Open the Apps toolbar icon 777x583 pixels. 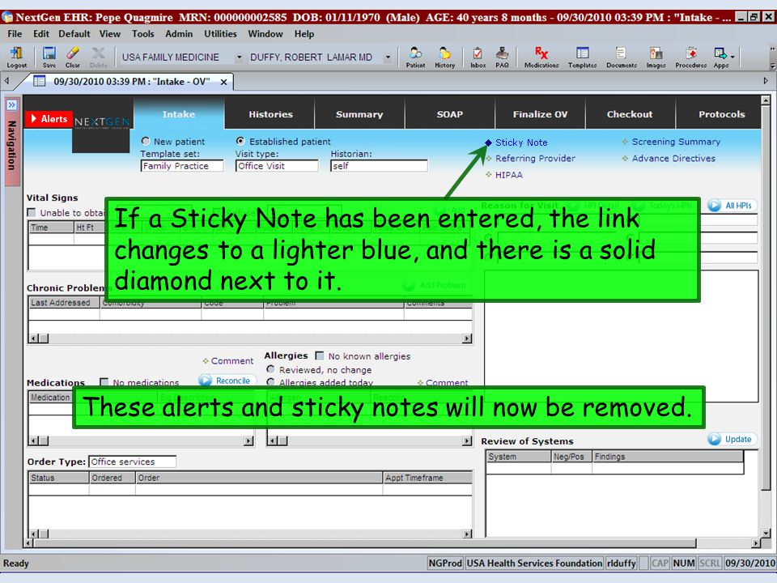720,57
